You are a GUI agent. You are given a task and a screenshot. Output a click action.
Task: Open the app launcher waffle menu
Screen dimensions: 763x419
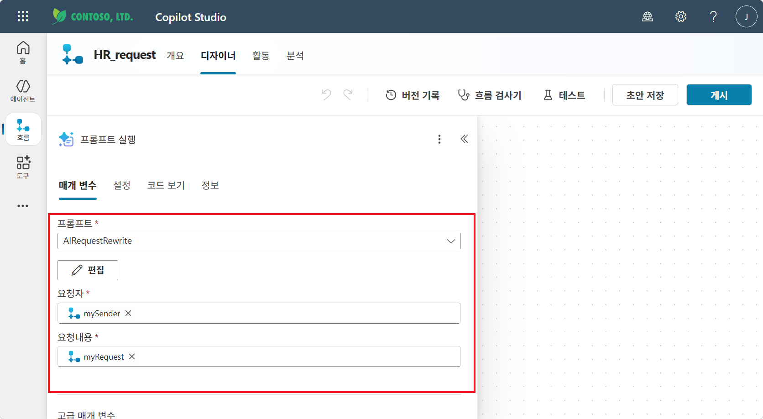pos(23,16)
